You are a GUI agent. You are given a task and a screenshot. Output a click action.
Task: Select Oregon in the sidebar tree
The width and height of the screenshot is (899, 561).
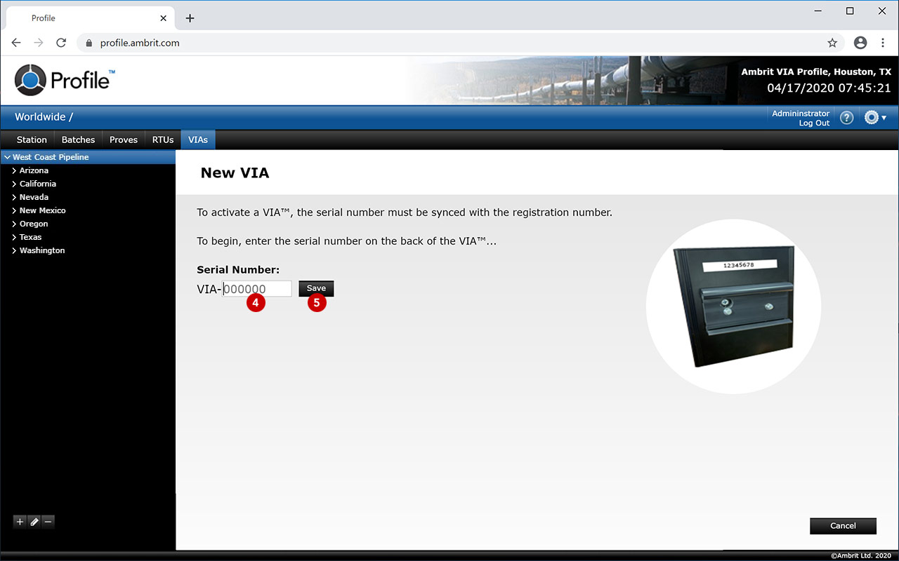click(x=34, y=224)
